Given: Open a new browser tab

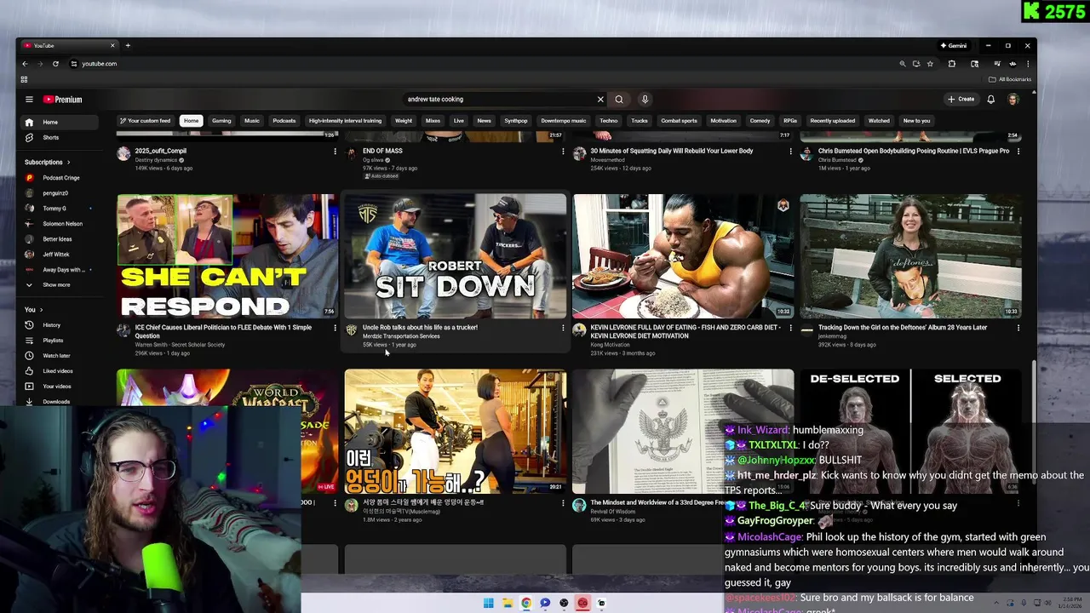Looking at the screenshot, I should pyautogui.click(x=128, y=46).
